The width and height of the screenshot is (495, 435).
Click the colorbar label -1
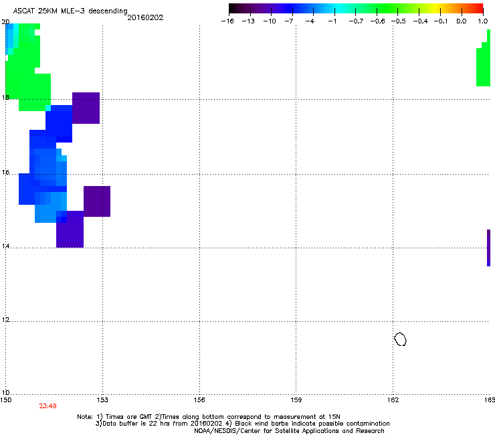[x=332, y=21]
